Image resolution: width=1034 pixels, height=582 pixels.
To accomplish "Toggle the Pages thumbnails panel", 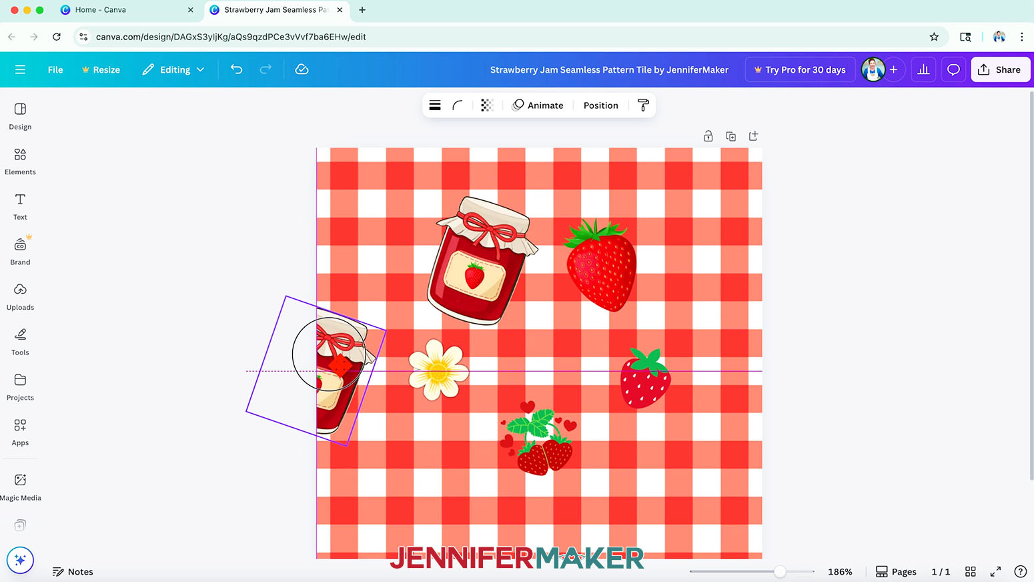I will [896, 571].
